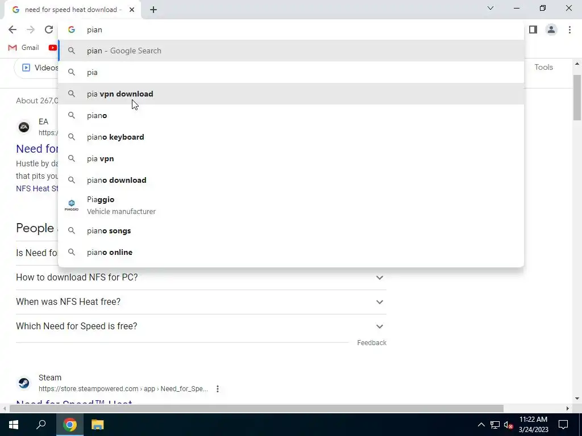
Task: Select 'pian - Google Search' suggestion
Action: [x=291, y=51]
